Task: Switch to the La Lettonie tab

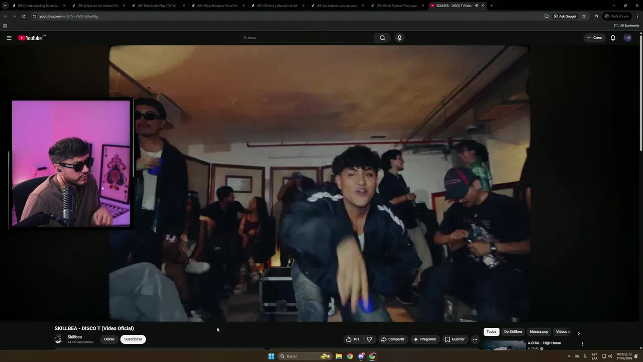Action: coord(337,6)
